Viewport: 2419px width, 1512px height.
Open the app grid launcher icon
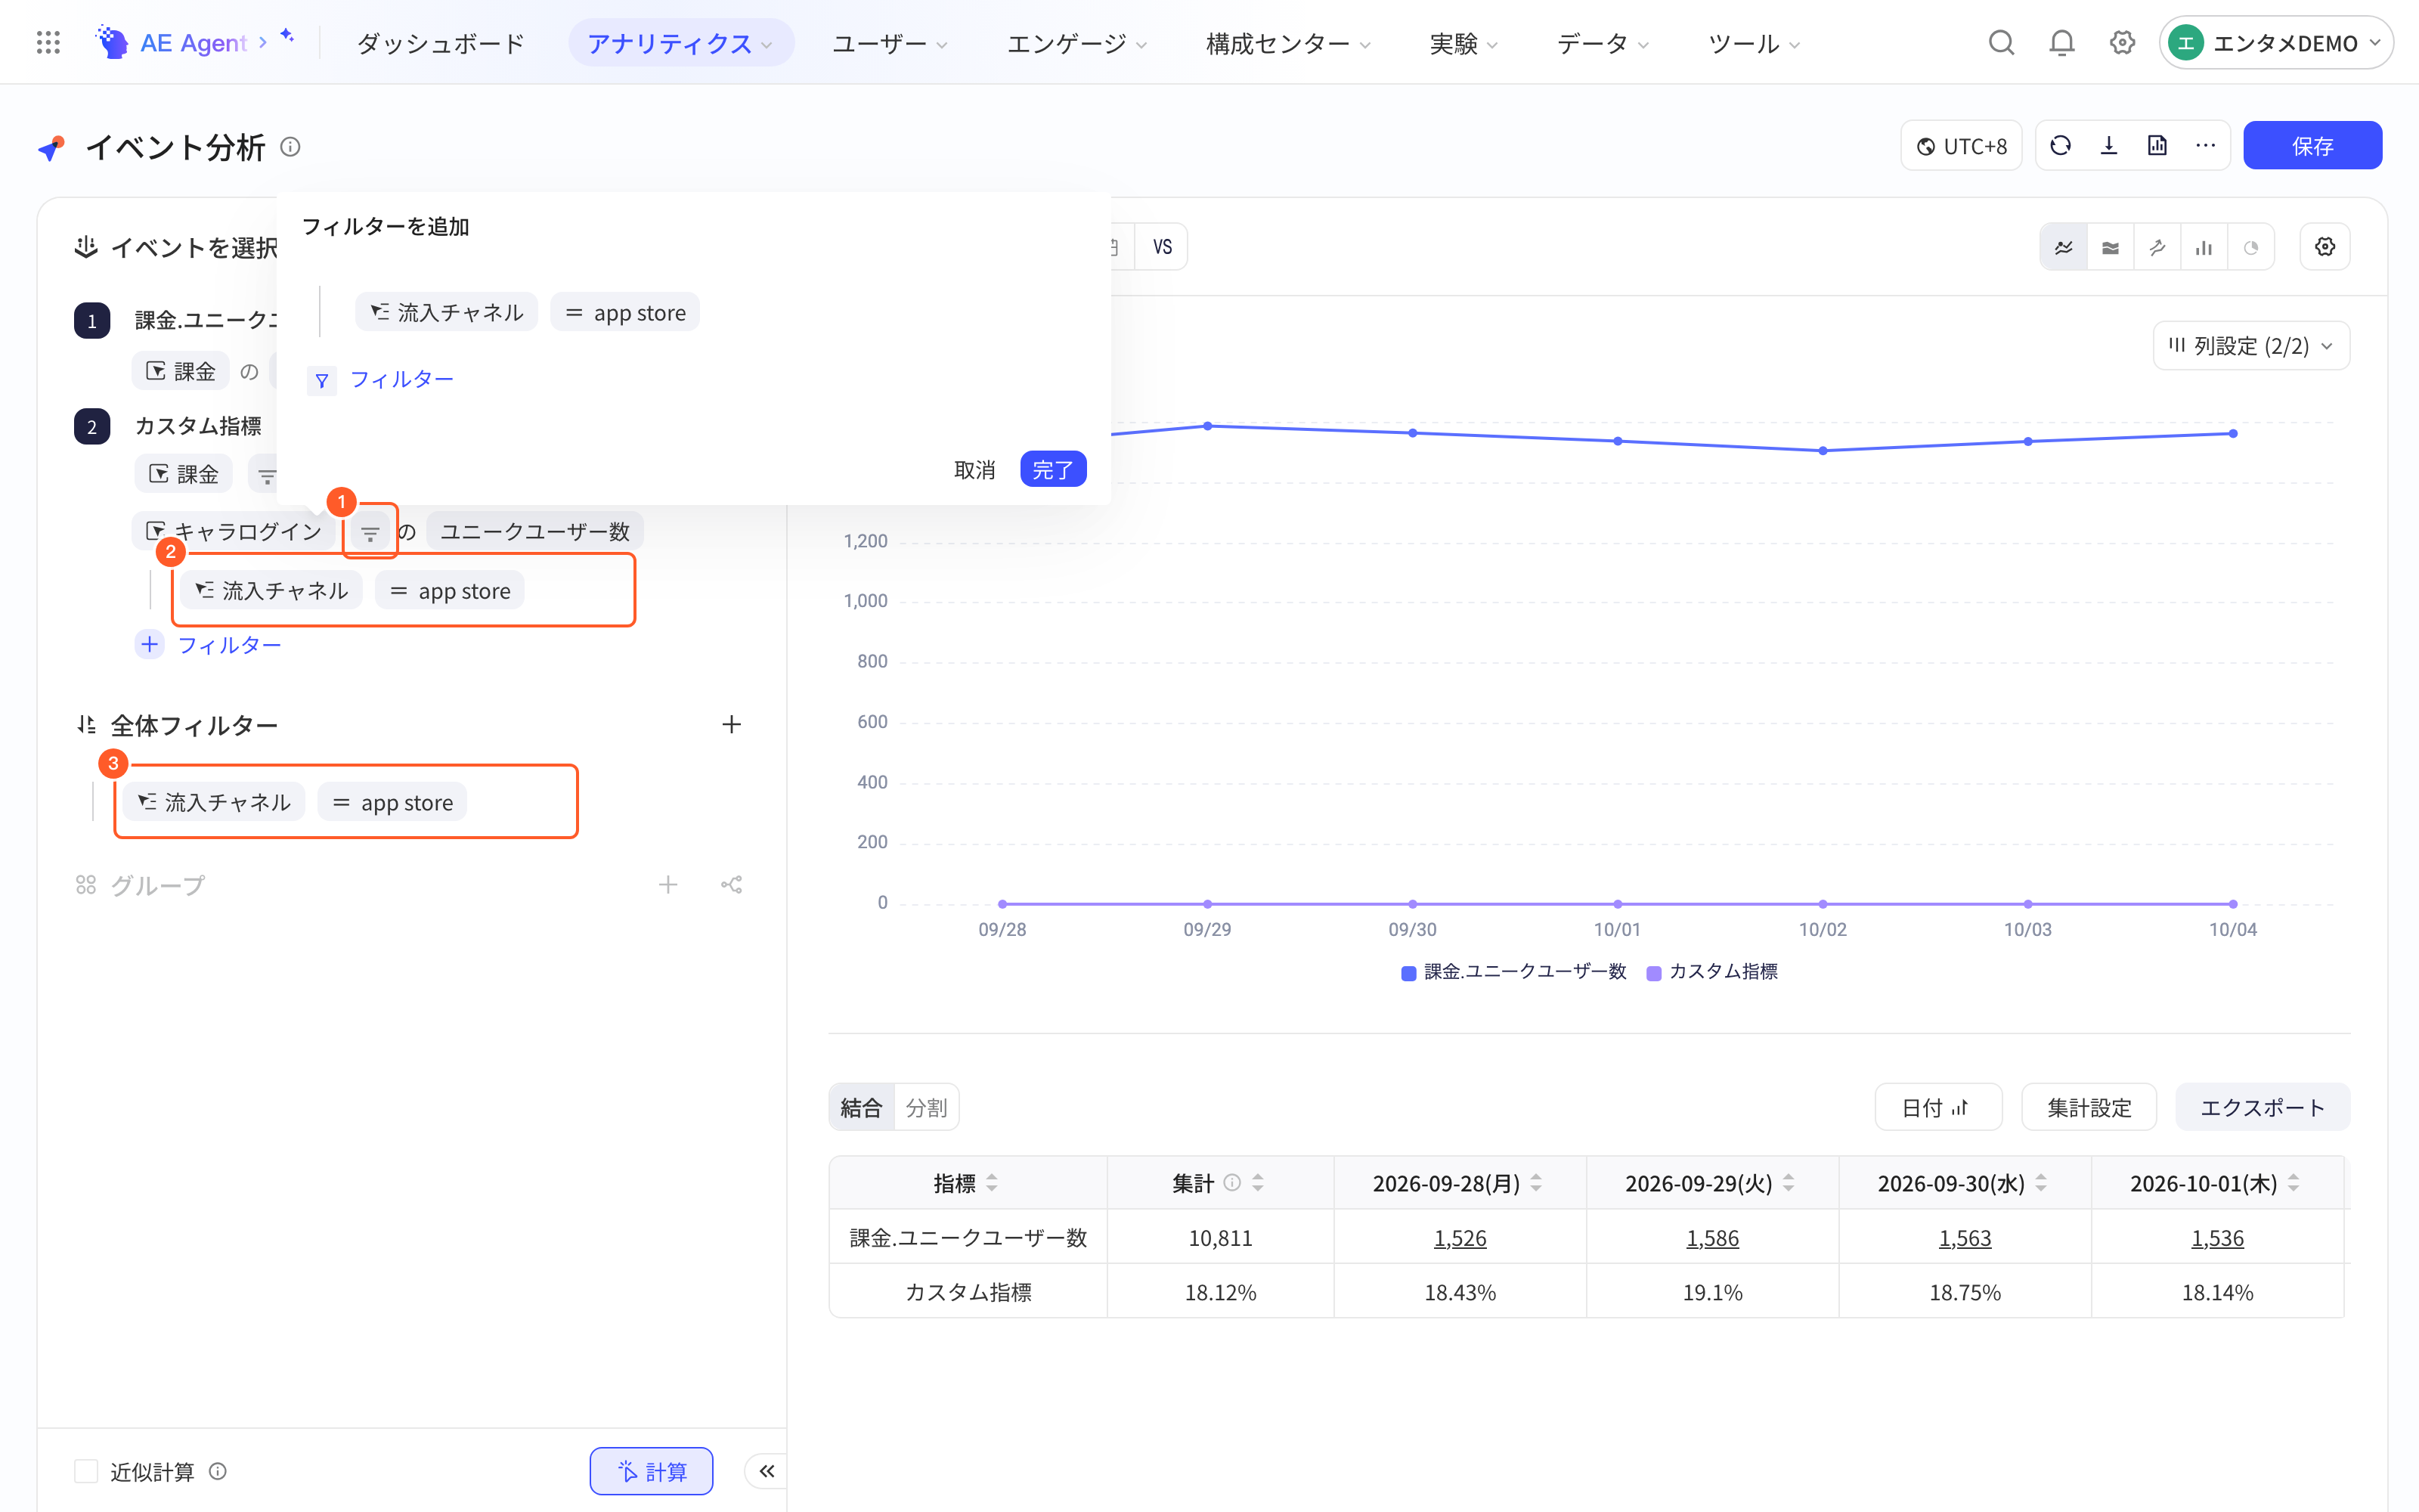(48, 42)
